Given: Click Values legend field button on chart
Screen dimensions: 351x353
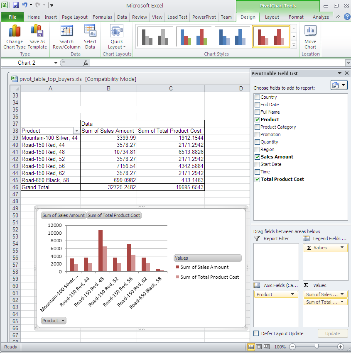Looking at the screenshot, I should click(x=208, y=258).
